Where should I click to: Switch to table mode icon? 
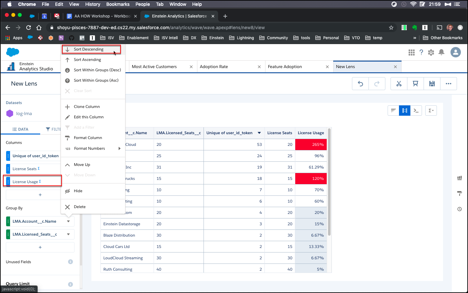[404, 111]
